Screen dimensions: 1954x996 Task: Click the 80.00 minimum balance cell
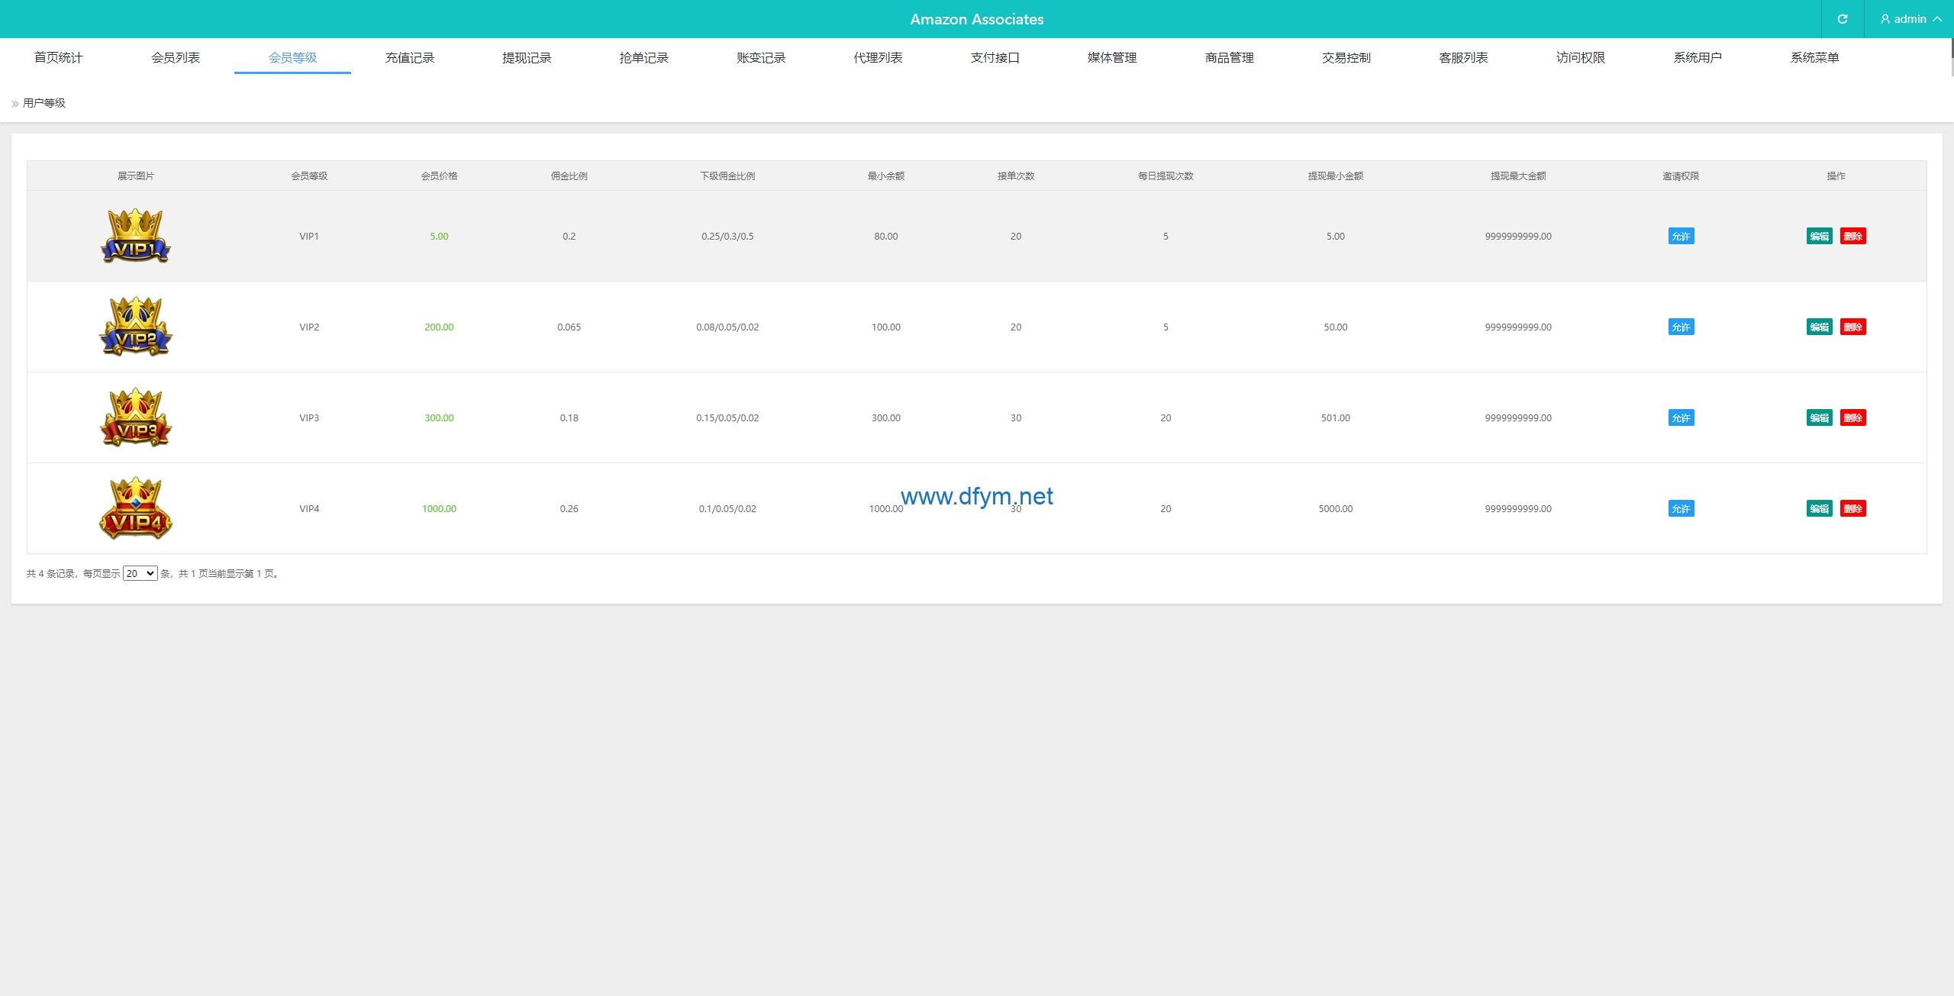coord(886,236)
